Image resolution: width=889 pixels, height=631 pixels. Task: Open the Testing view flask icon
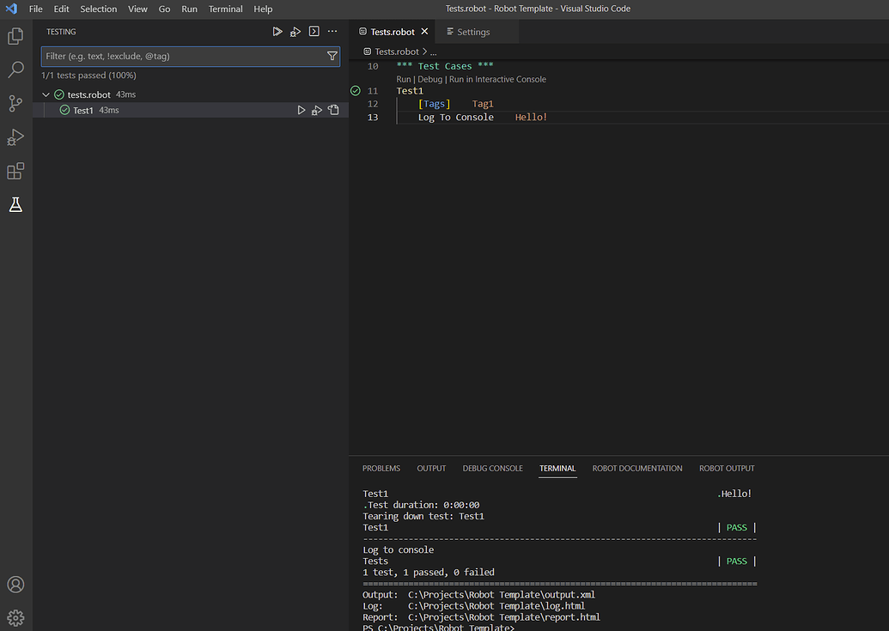click(x=15, y=204)
